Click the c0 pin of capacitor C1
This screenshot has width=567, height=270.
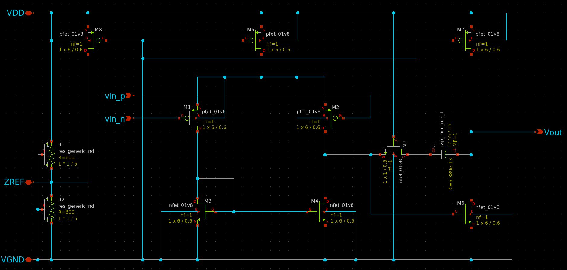[430, 155]
